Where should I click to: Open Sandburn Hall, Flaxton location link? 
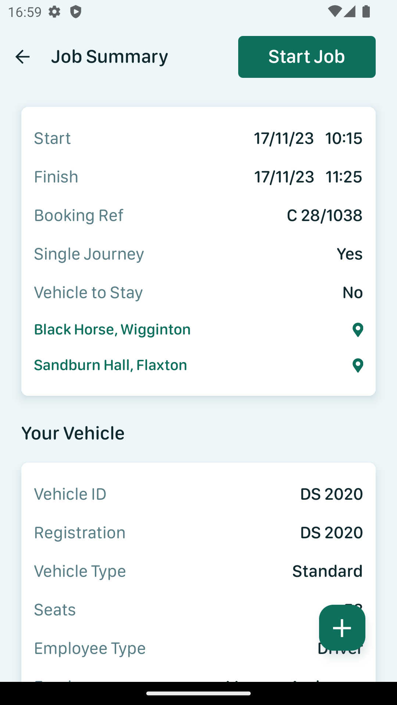click(x=111, y=365)
